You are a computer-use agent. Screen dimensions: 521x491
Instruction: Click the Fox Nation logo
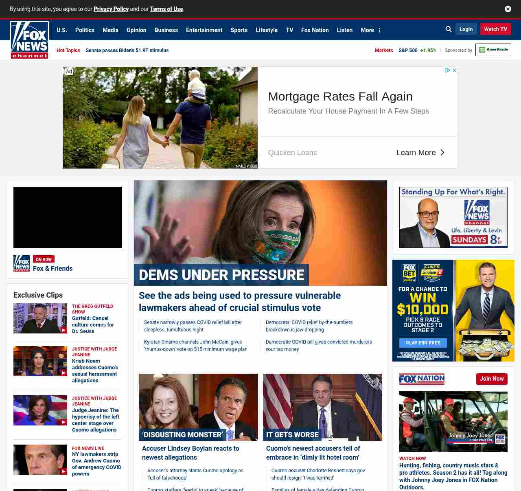click(422, 379)
